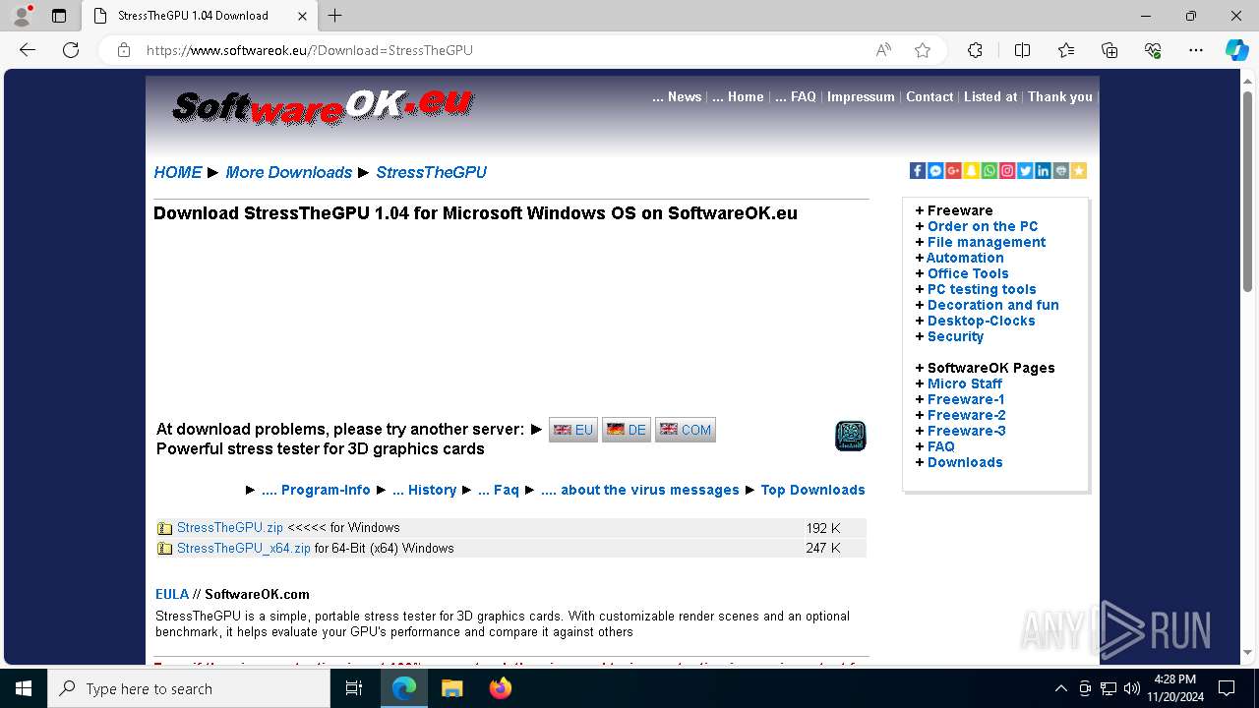The width and height of the screenshot is (1259, 708).
Task: Share via Messenger icon
Action: [935, 171]
